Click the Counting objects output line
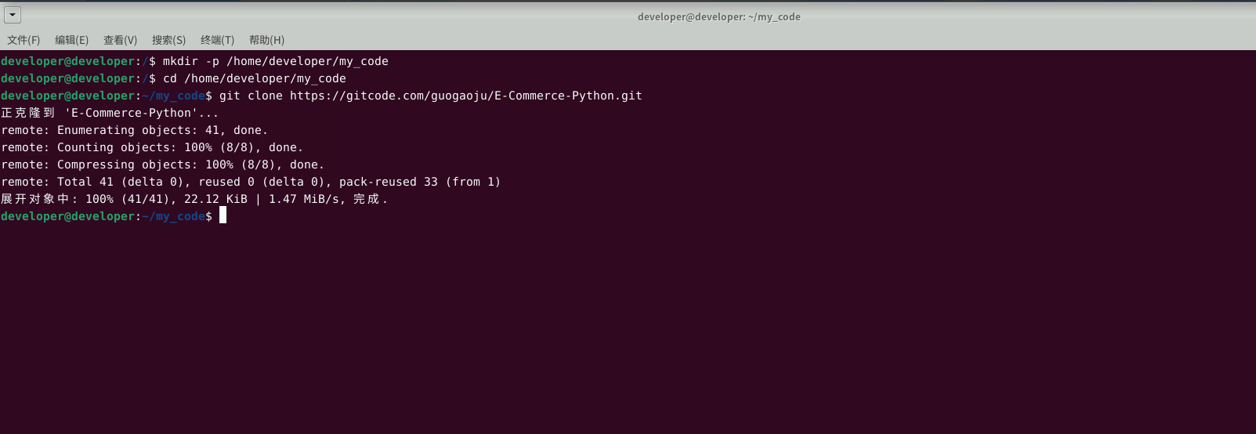Viewport: 1256px width, 434px height. click(152, 147)
